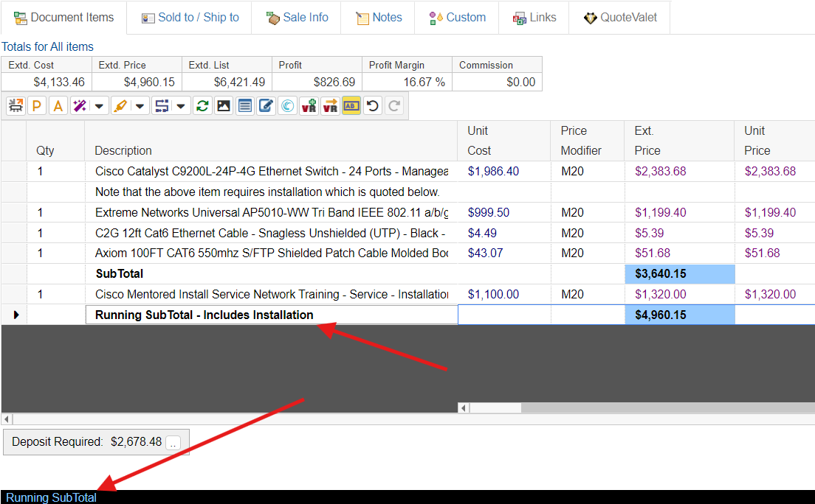The image size is (815, 504).
Task: Click the VR with green plus icon
Action: click(309, 106)
